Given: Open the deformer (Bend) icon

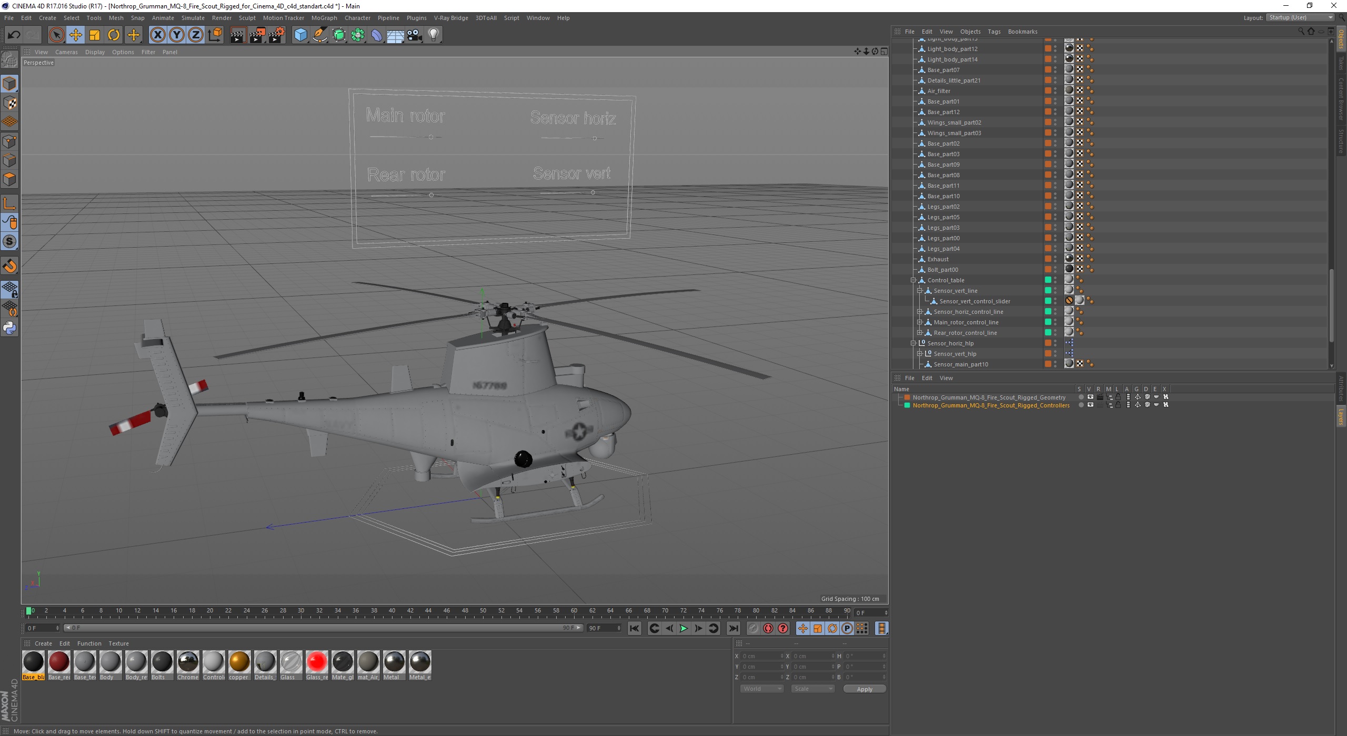Looking at the screenshot, I should [377, 35].
